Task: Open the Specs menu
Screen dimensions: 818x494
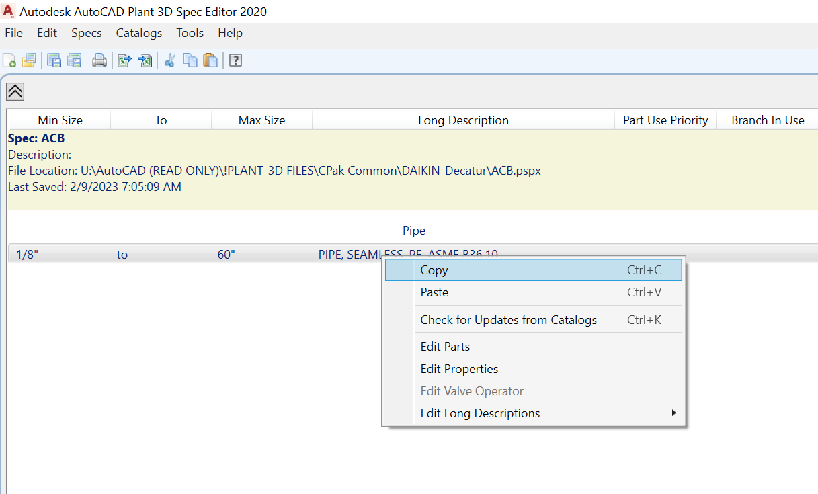Action: pos(87,33)
